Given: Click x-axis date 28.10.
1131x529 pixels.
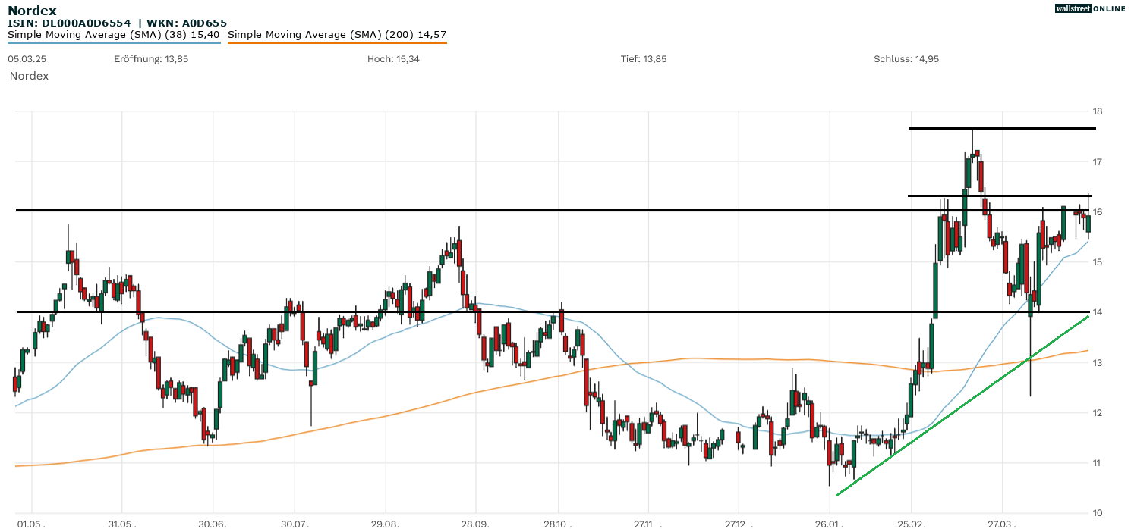Looking at the screenshot, I should coord(558,523).
